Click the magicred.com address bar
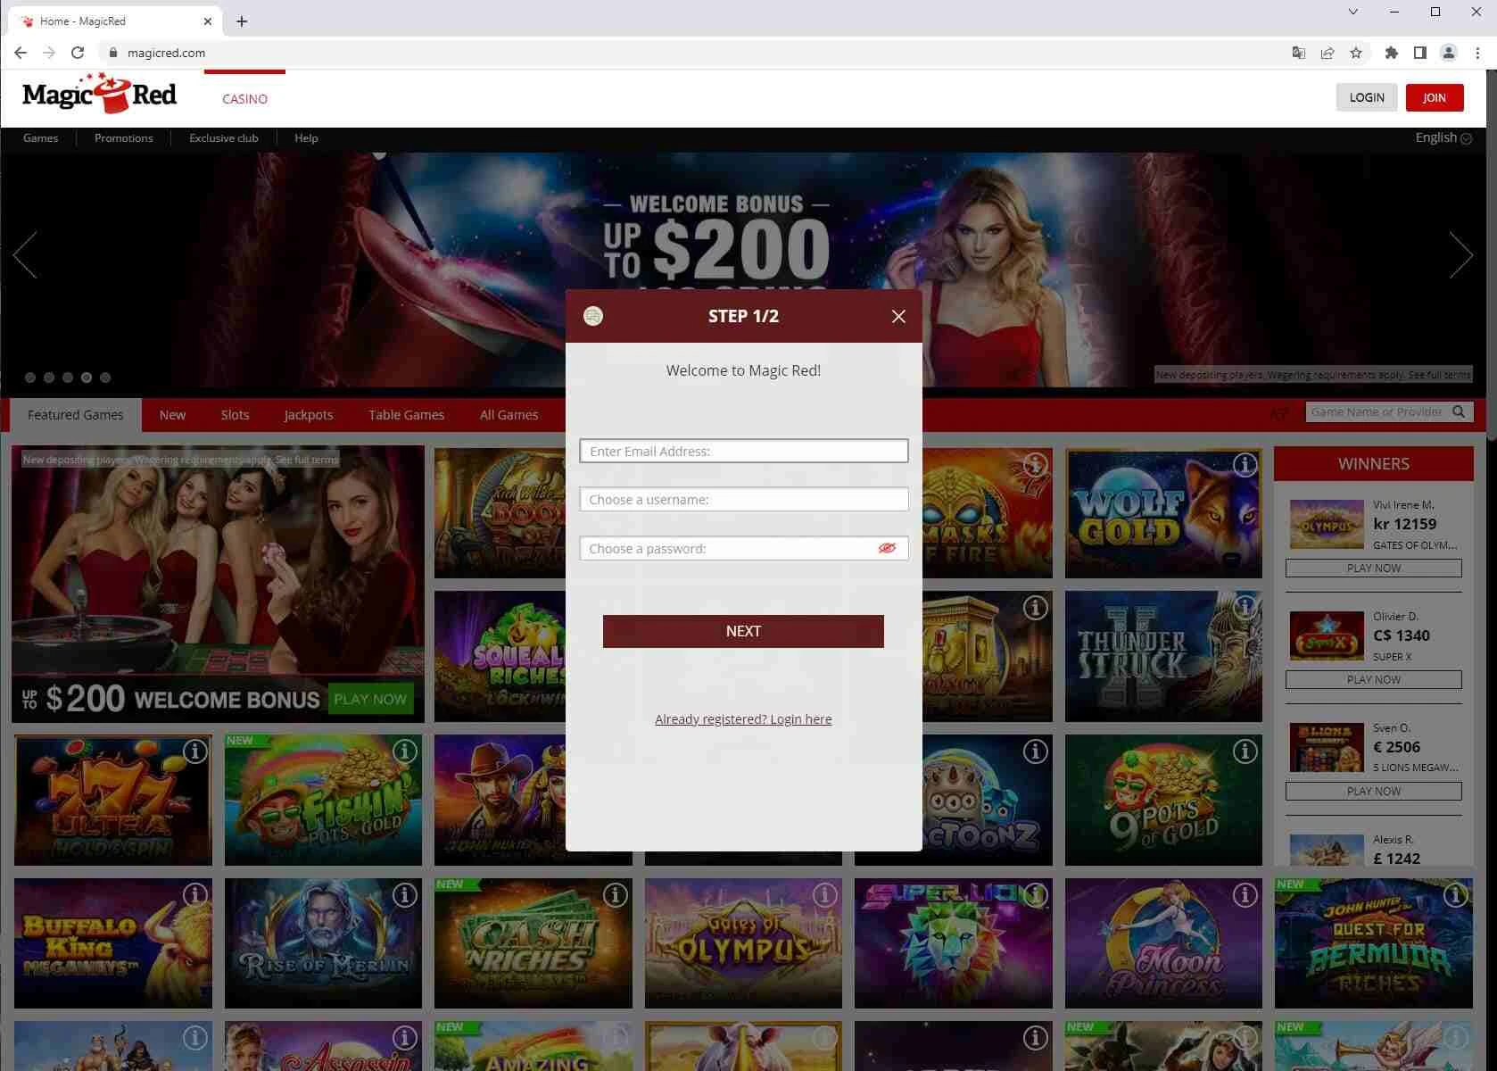This screenshot has height=1071, width=1497. click(x=696, y=53)
